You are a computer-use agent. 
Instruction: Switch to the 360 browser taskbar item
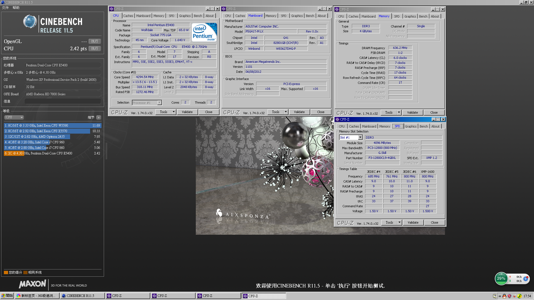tap(37, 296)
